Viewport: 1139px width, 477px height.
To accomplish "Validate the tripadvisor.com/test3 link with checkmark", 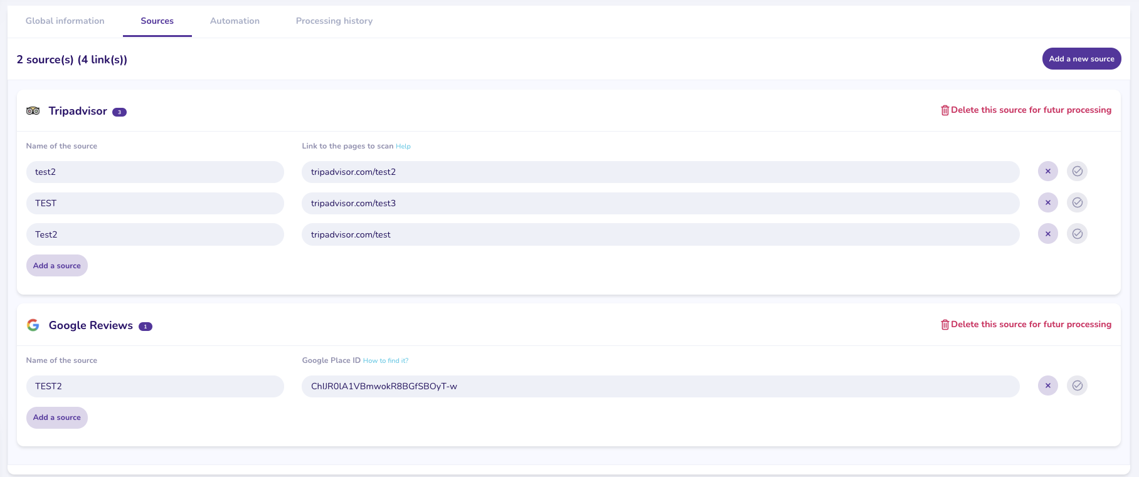I will point(1078,202).
